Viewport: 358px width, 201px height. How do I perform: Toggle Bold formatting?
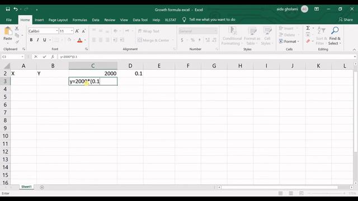(x=31, y=40)
